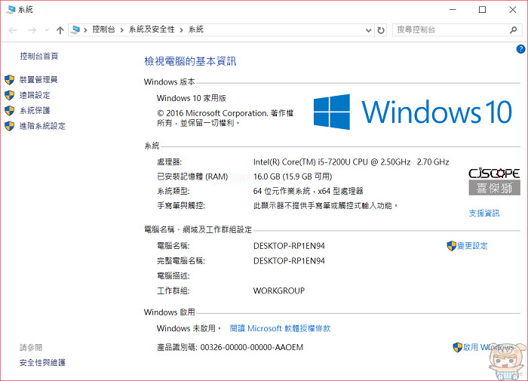Screen dimensions: 528x381
Task: Click the Forward navigation arrow
Action: point(32,30)
